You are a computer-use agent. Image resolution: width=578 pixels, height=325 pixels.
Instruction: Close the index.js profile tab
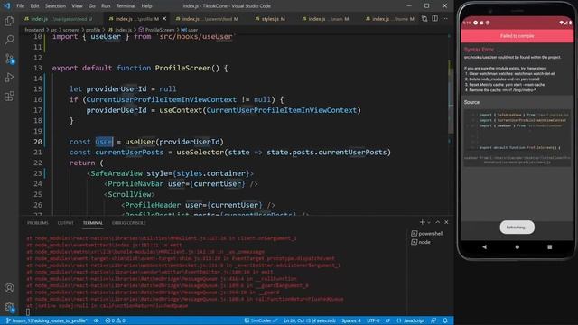pyautogui.click(x=164, y=19)
